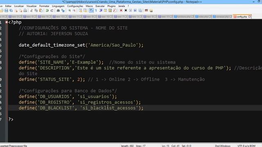Click the green Undo arrow
This screenshot has width=262, height=147.
[47, 11]
